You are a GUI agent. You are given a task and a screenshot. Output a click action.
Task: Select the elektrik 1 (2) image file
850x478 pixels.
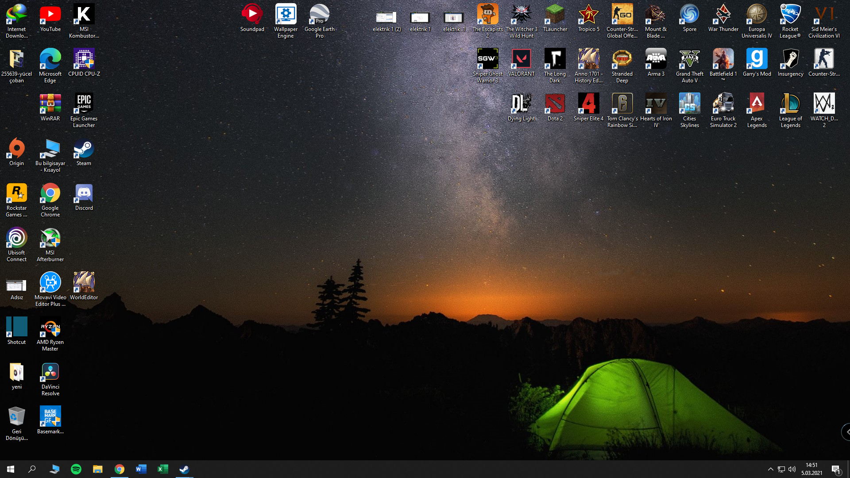[386, 18]
